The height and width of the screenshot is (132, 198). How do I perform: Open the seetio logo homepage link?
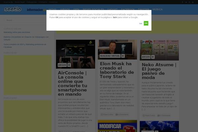[13, 9]
